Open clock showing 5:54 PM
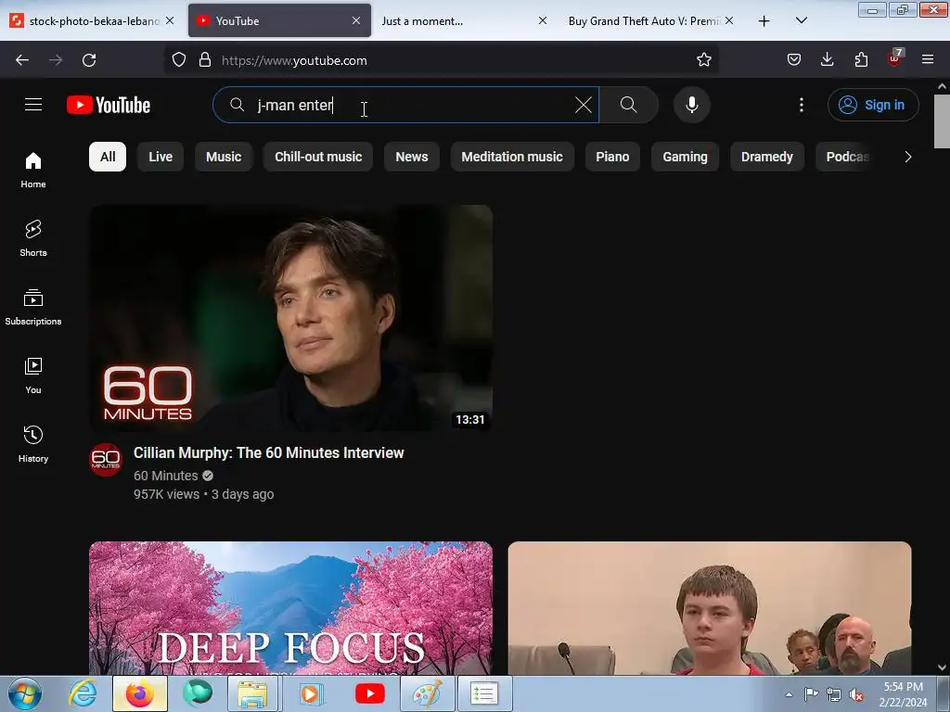950x712 pixels. 903,694
